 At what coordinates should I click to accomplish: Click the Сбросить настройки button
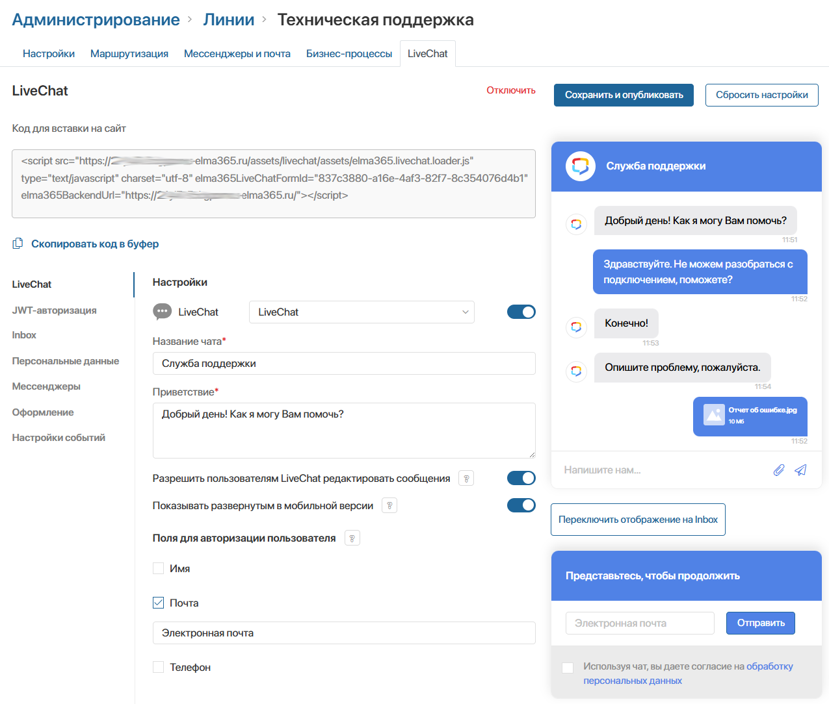[762, 95]
